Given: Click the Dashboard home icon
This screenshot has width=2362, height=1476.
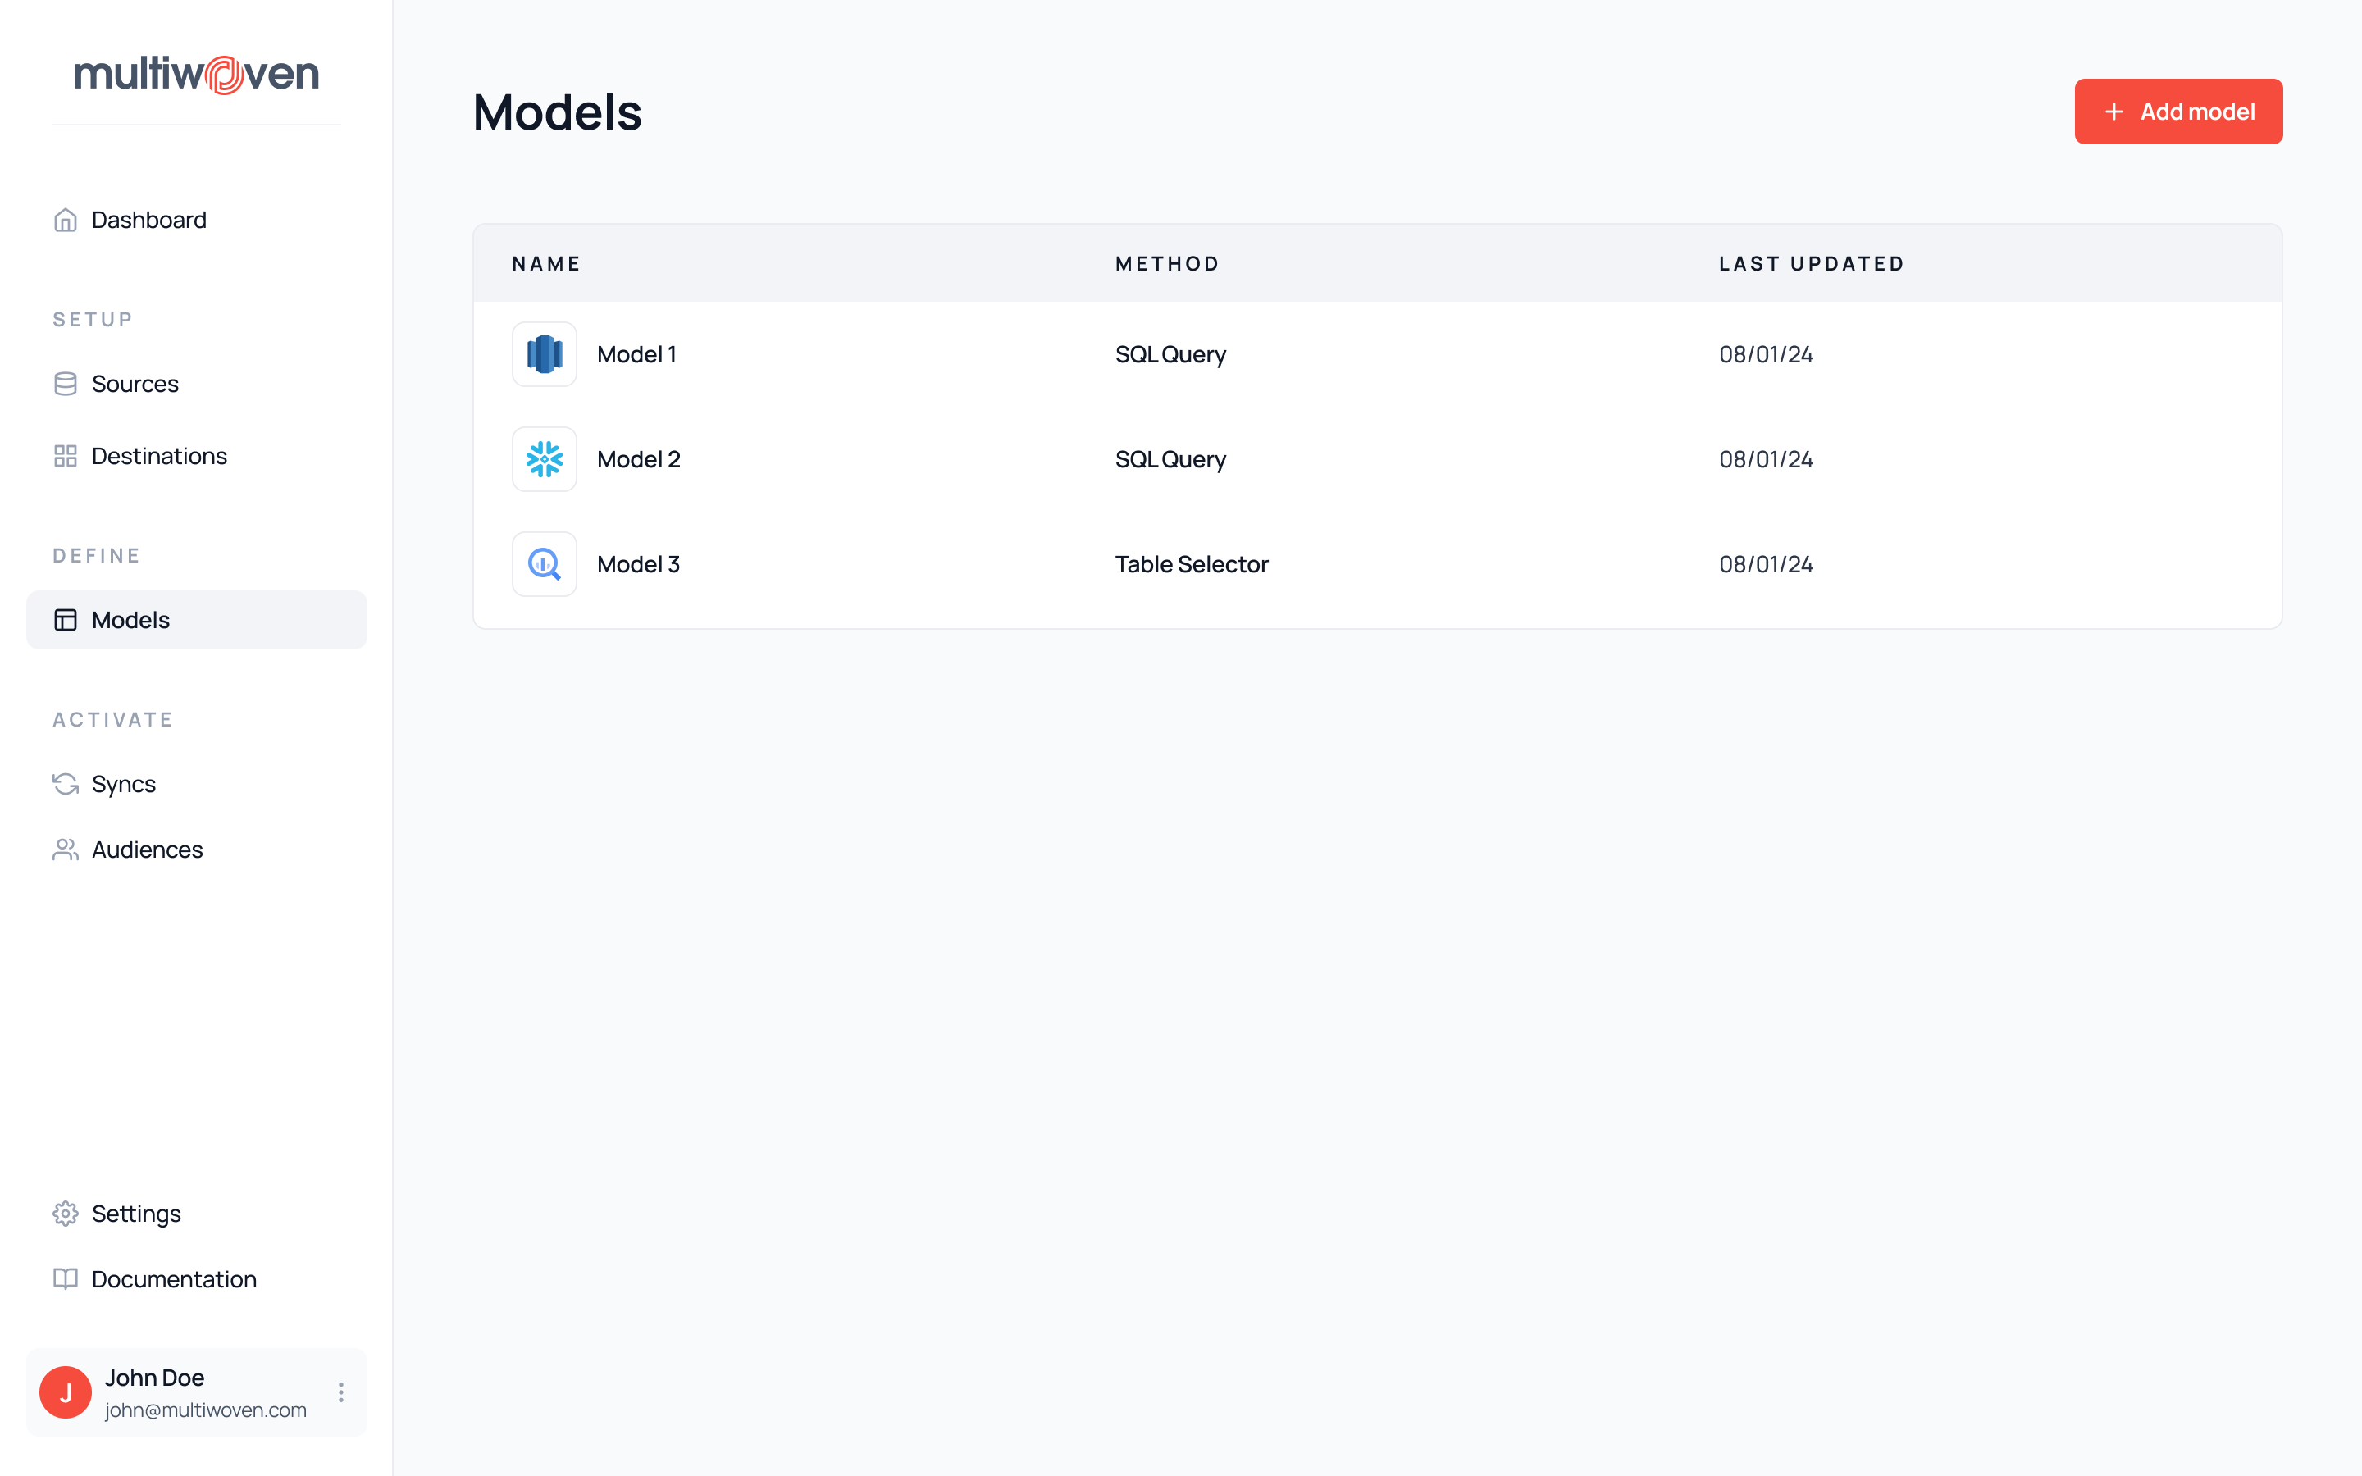Looking at the screenshot, I should [x=66, y=220].
